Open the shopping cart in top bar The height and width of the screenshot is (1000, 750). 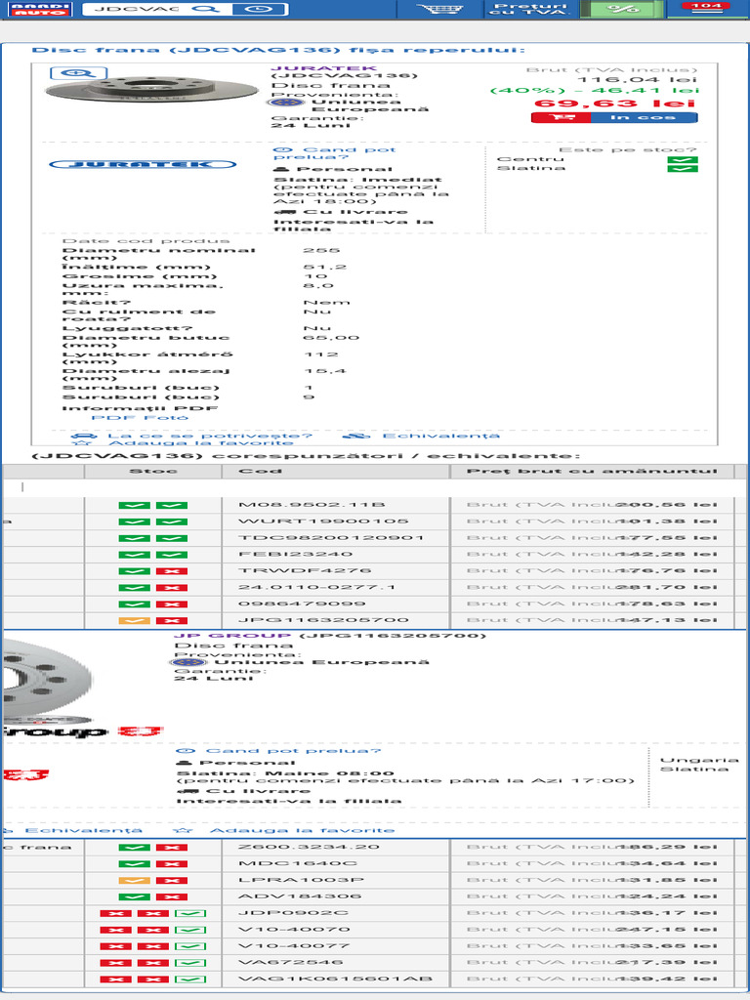click(x=439, y=9)
